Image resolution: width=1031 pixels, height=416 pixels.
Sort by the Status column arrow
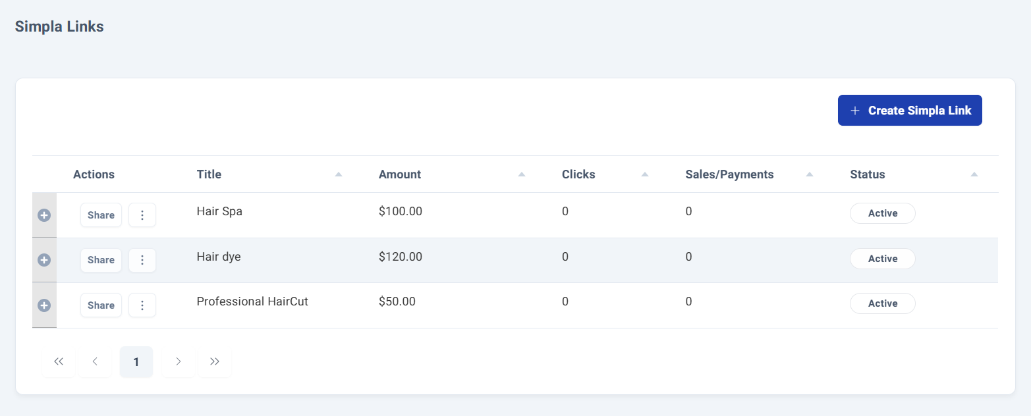[974, 174]
